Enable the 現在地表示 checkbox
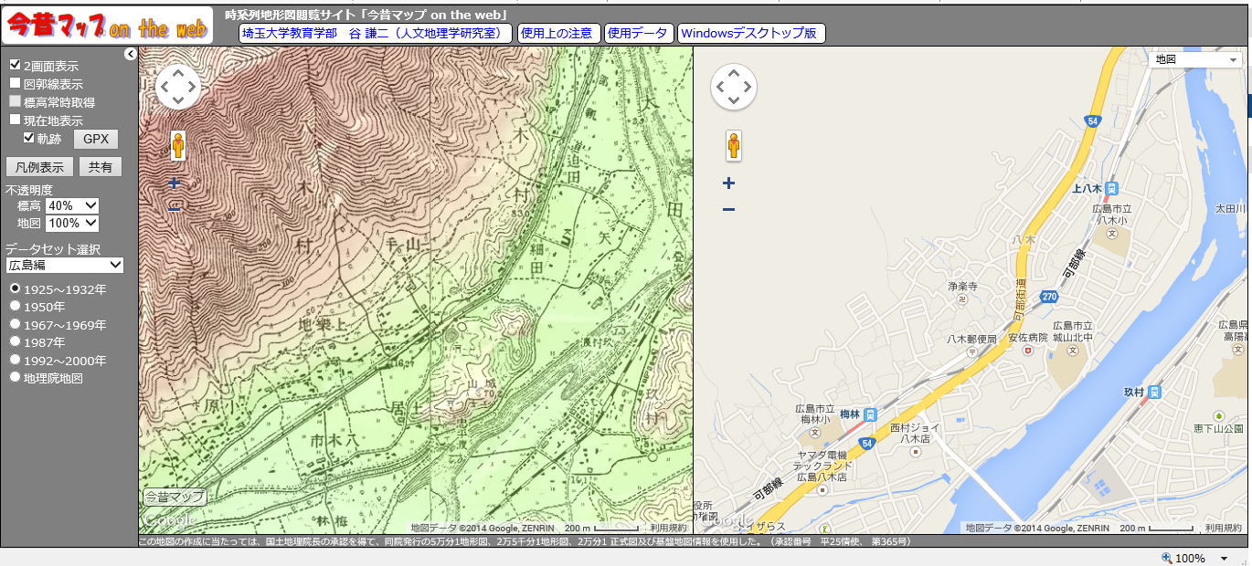 coord(15,120)
